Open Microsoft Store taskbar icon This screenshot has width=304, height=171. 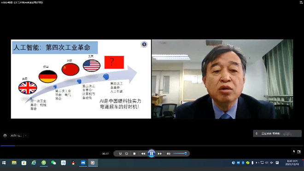[24, 163]
